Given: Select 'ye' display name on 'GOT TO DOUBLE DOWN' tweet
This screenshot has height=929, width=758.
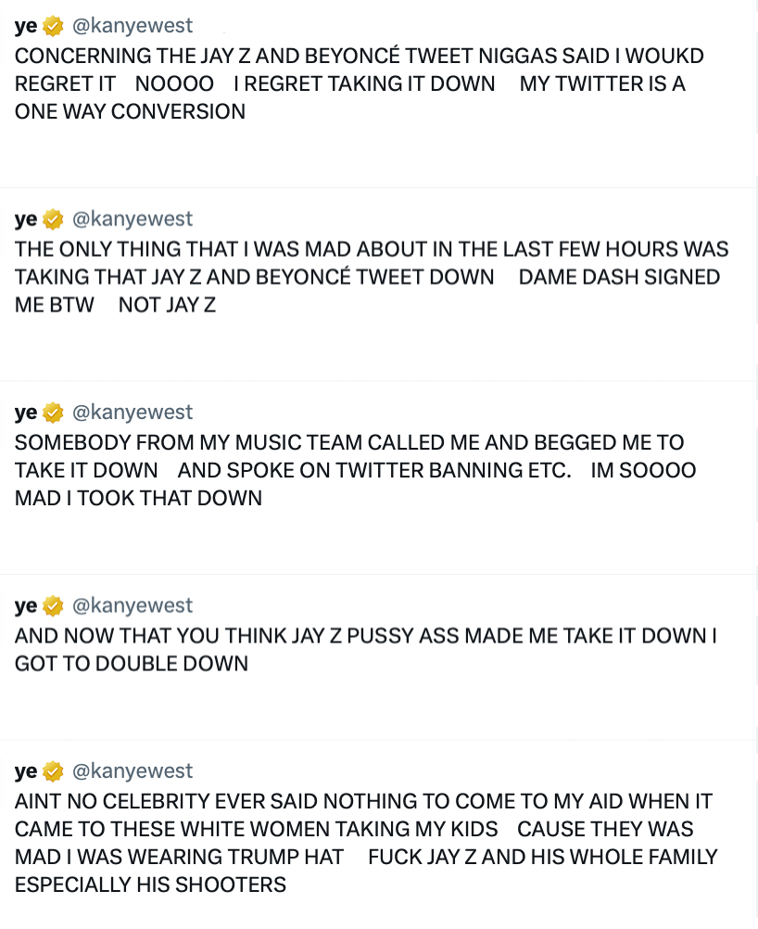Looking at the screenshot, I should pos(26,606).
